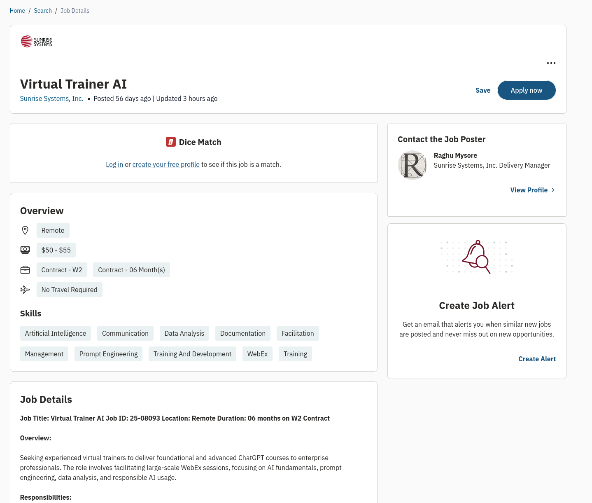Click the briefcase icon beside Contract - W2
The width and height of the screenshot is (592, 503).
pos(25,270)
